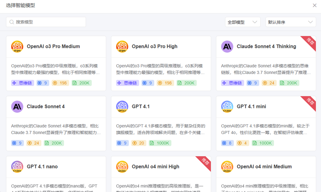Viewport: 321px width, 192px height.
Task: Click the o3 Pro Medium description starting OpenAI的o3 Pro模型的中级
Action: coord(55,69)
